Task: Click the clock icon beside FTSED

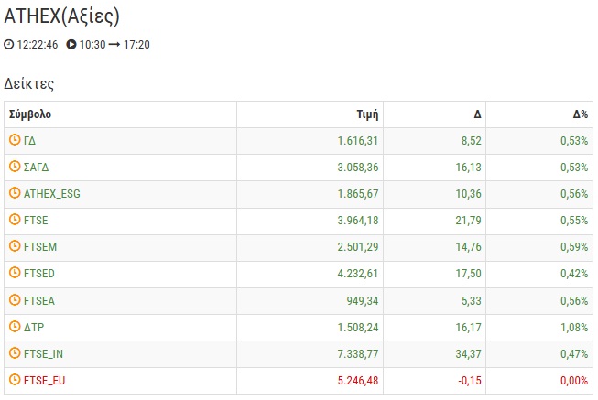Action: coord(15,273)
